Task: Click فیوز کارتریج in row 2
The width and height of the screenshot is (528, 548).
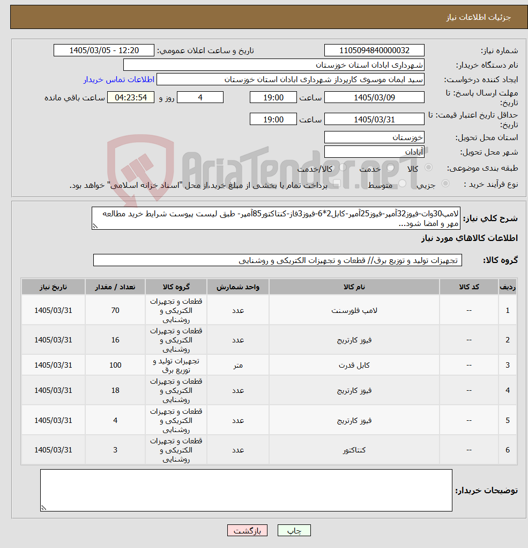Action: 354,340
